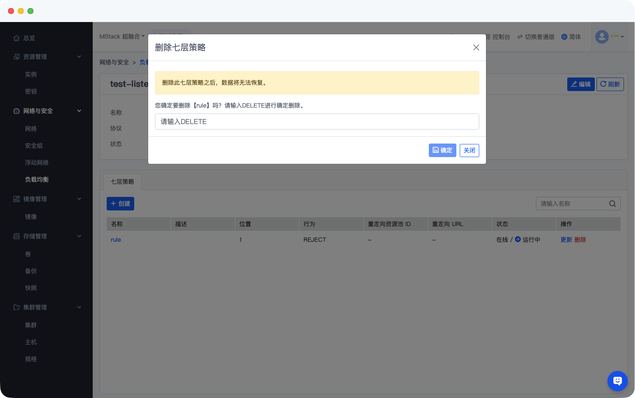Open the MStack 超融合 dropdown
The image size is (635, 398).
click(x=122, y=36)
